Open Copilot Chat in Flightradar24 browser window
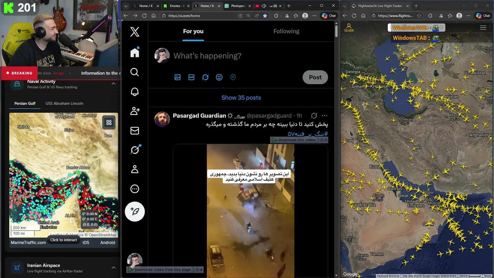Screen dimensions: 494x278 484,16
